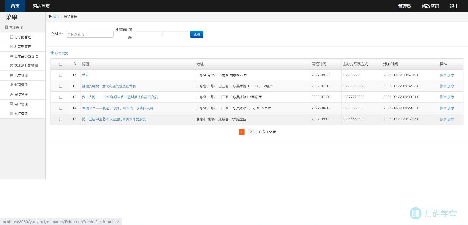Click the start date field
468x225 pixels.
click(148, 34)
